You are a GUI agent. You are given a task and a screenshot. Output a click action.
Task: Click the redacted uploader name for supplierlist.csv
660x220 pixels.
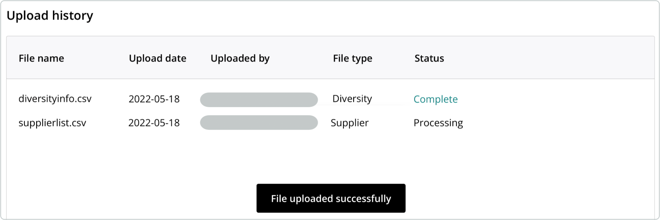coord(259,123)
